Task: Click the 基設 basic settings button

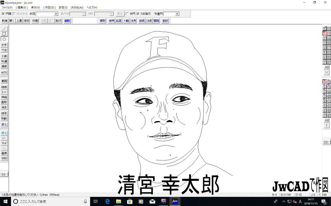Action: coord(165,21)
